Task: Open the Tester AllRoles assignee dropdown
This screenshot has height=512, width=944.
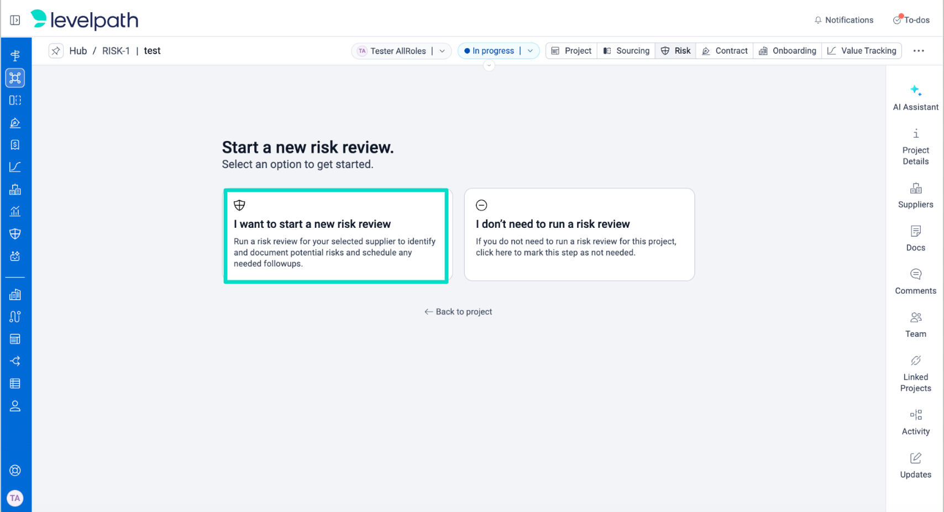Action: coord(442,51)
